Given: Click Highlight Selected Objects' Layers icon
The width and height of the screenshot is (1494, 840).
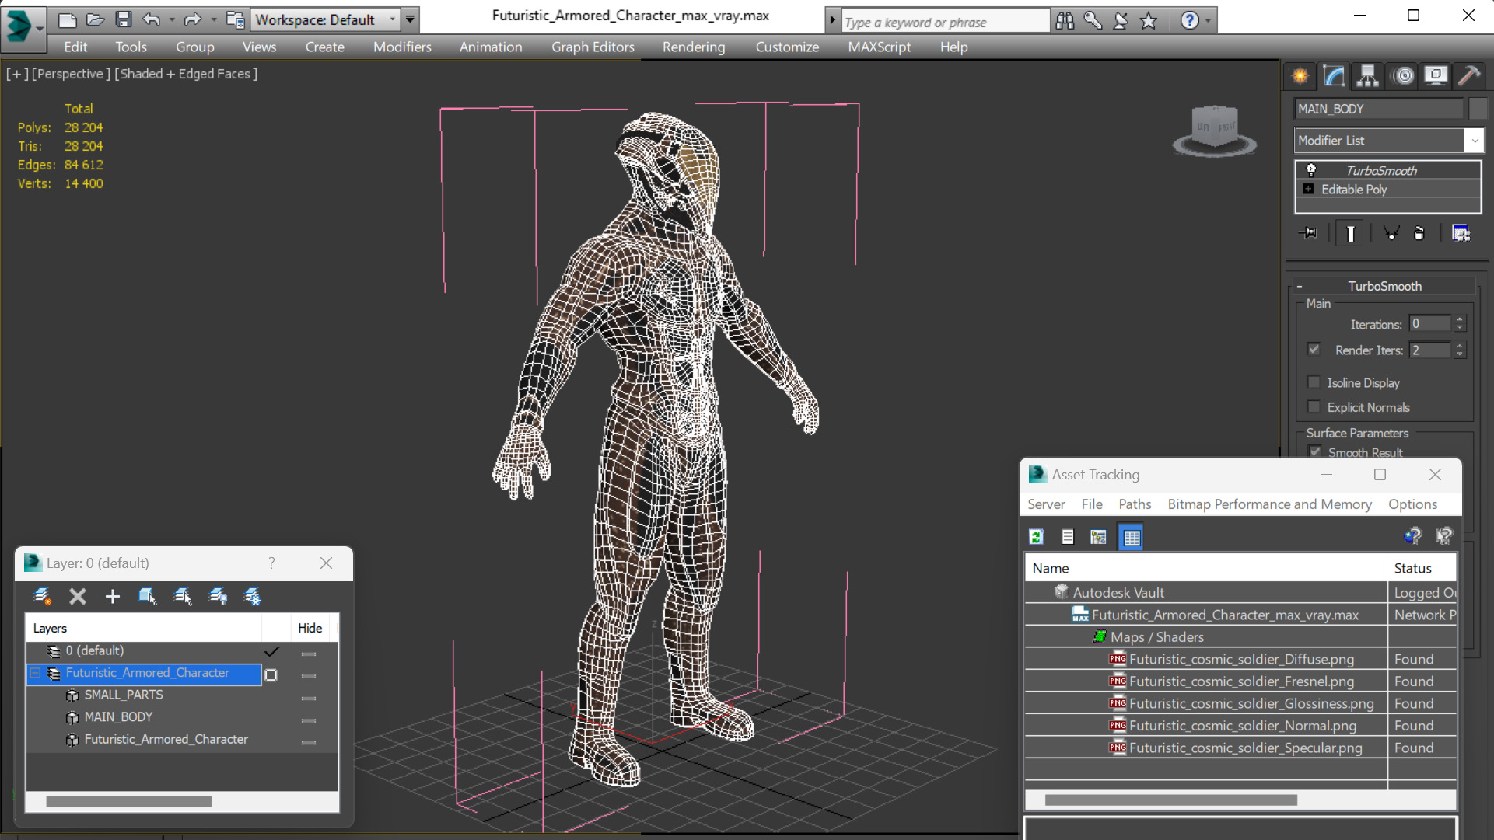Looking at the screenshot, I should [183, 596].
